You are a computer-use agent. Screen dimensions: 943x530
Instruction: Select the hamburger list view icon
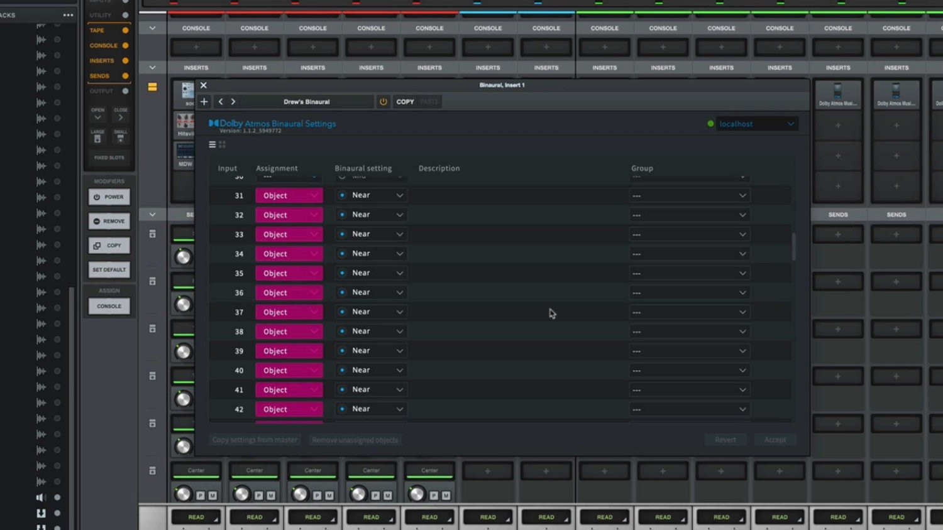coord(212,144)
